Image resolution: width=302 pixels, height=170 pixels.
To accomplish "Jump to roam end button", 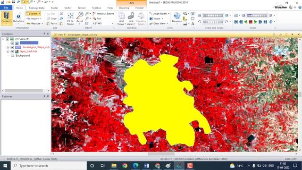I will (x=265, y=22).
